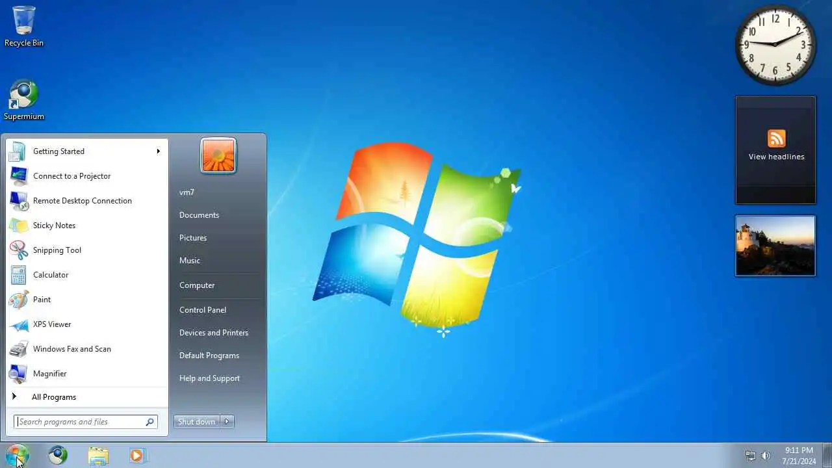Click the network icon in system tray
The width and height of the screenshot is (832, 468).
coord(751,456)
